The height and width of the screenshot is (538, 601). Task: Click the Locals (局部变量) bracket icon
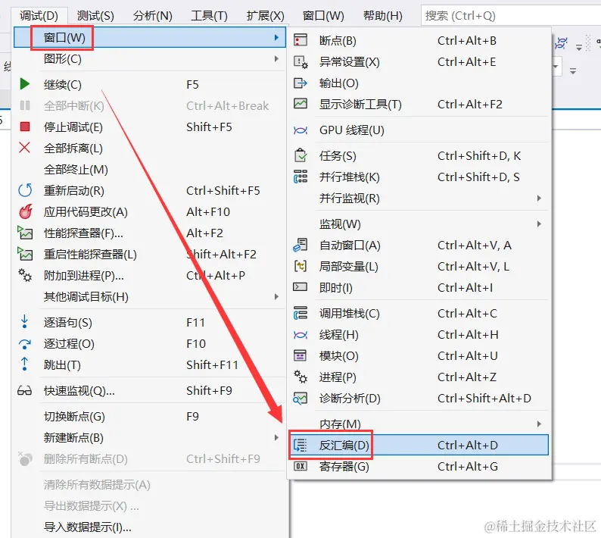pyautogui.click(x=300, y=266)
